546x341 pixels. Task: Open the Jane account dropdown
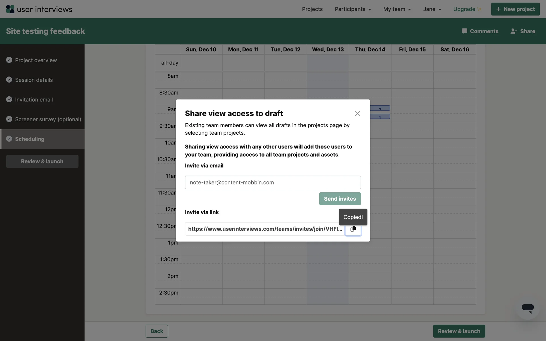(x=432, y=9)
